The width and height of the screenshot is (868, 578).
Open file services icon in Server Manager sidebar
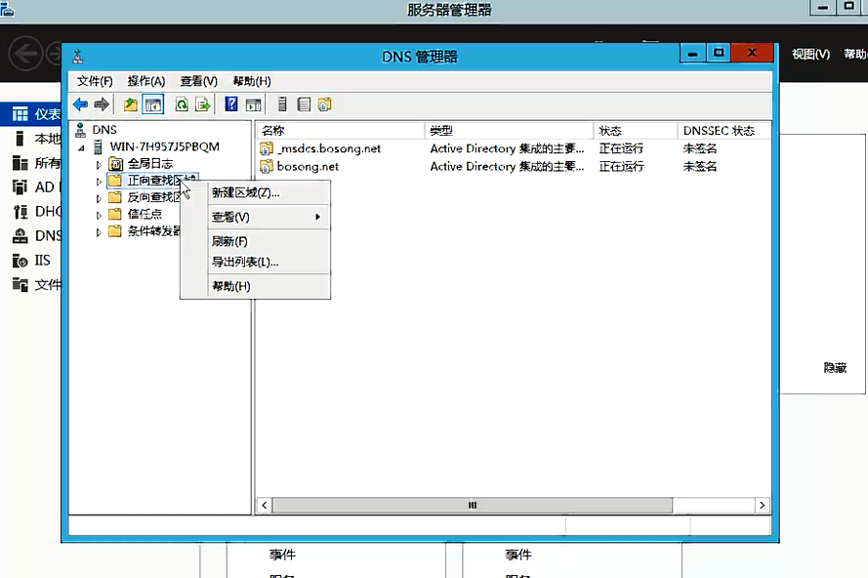point(20,284)
